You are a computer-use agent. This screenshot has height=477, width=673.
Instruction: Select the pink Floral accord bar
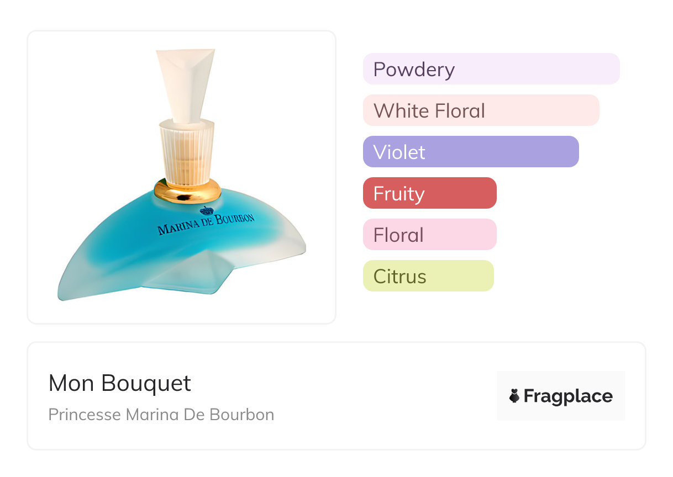point(430,235)
